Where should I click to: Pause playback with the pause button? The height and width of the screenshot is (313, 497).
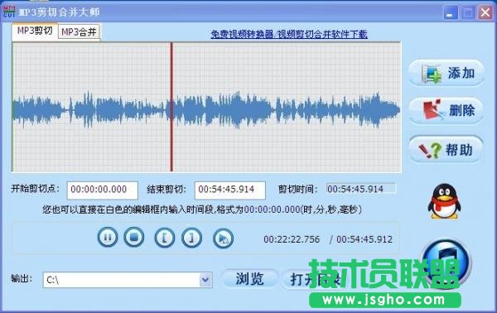(x=108, y=238)
